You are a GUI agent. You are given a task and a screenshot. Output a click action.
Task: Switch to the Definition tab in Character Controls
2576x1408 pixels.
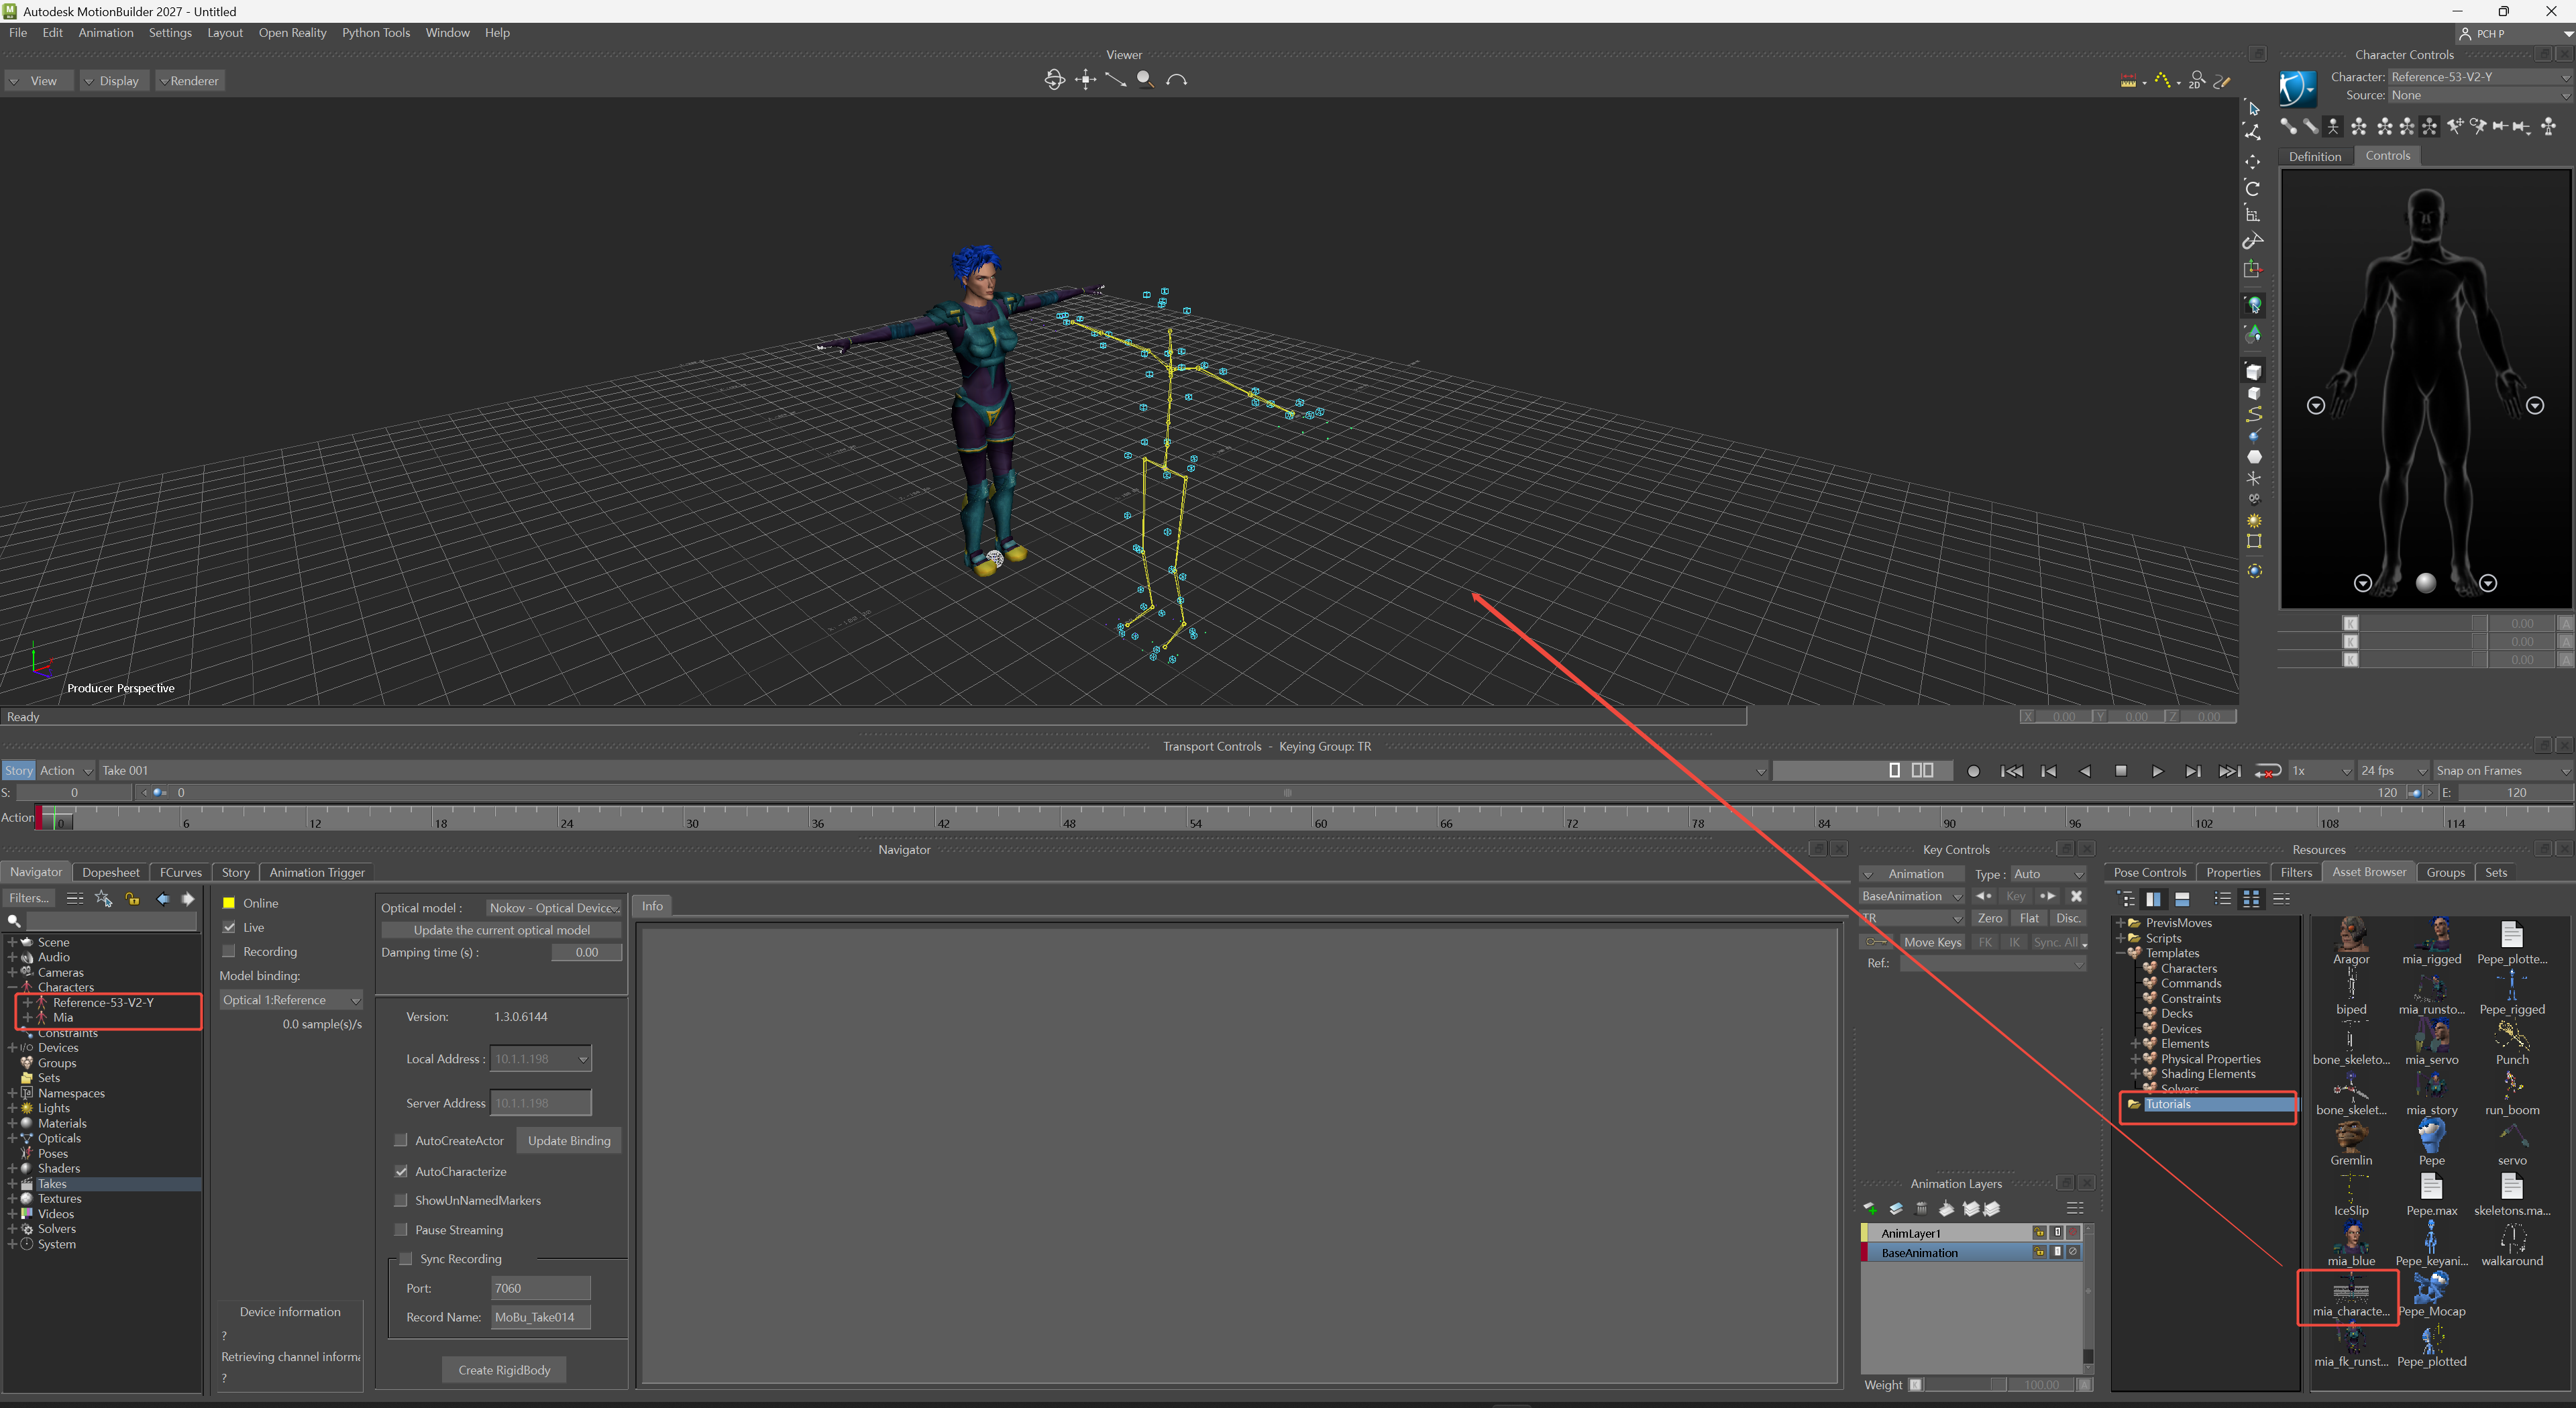coord(2314,156)
